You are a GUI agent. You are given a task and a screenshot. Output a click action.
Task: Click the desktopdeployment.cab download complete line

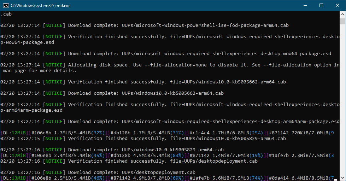(x=98, y=173)
